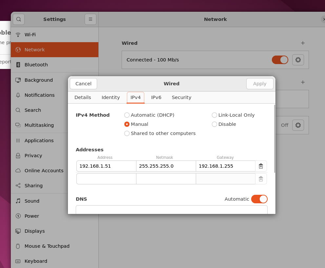Open gear settings for Connected wired connection
The width and height of the screenshot is (325, 268).
(x=298, y=60)
